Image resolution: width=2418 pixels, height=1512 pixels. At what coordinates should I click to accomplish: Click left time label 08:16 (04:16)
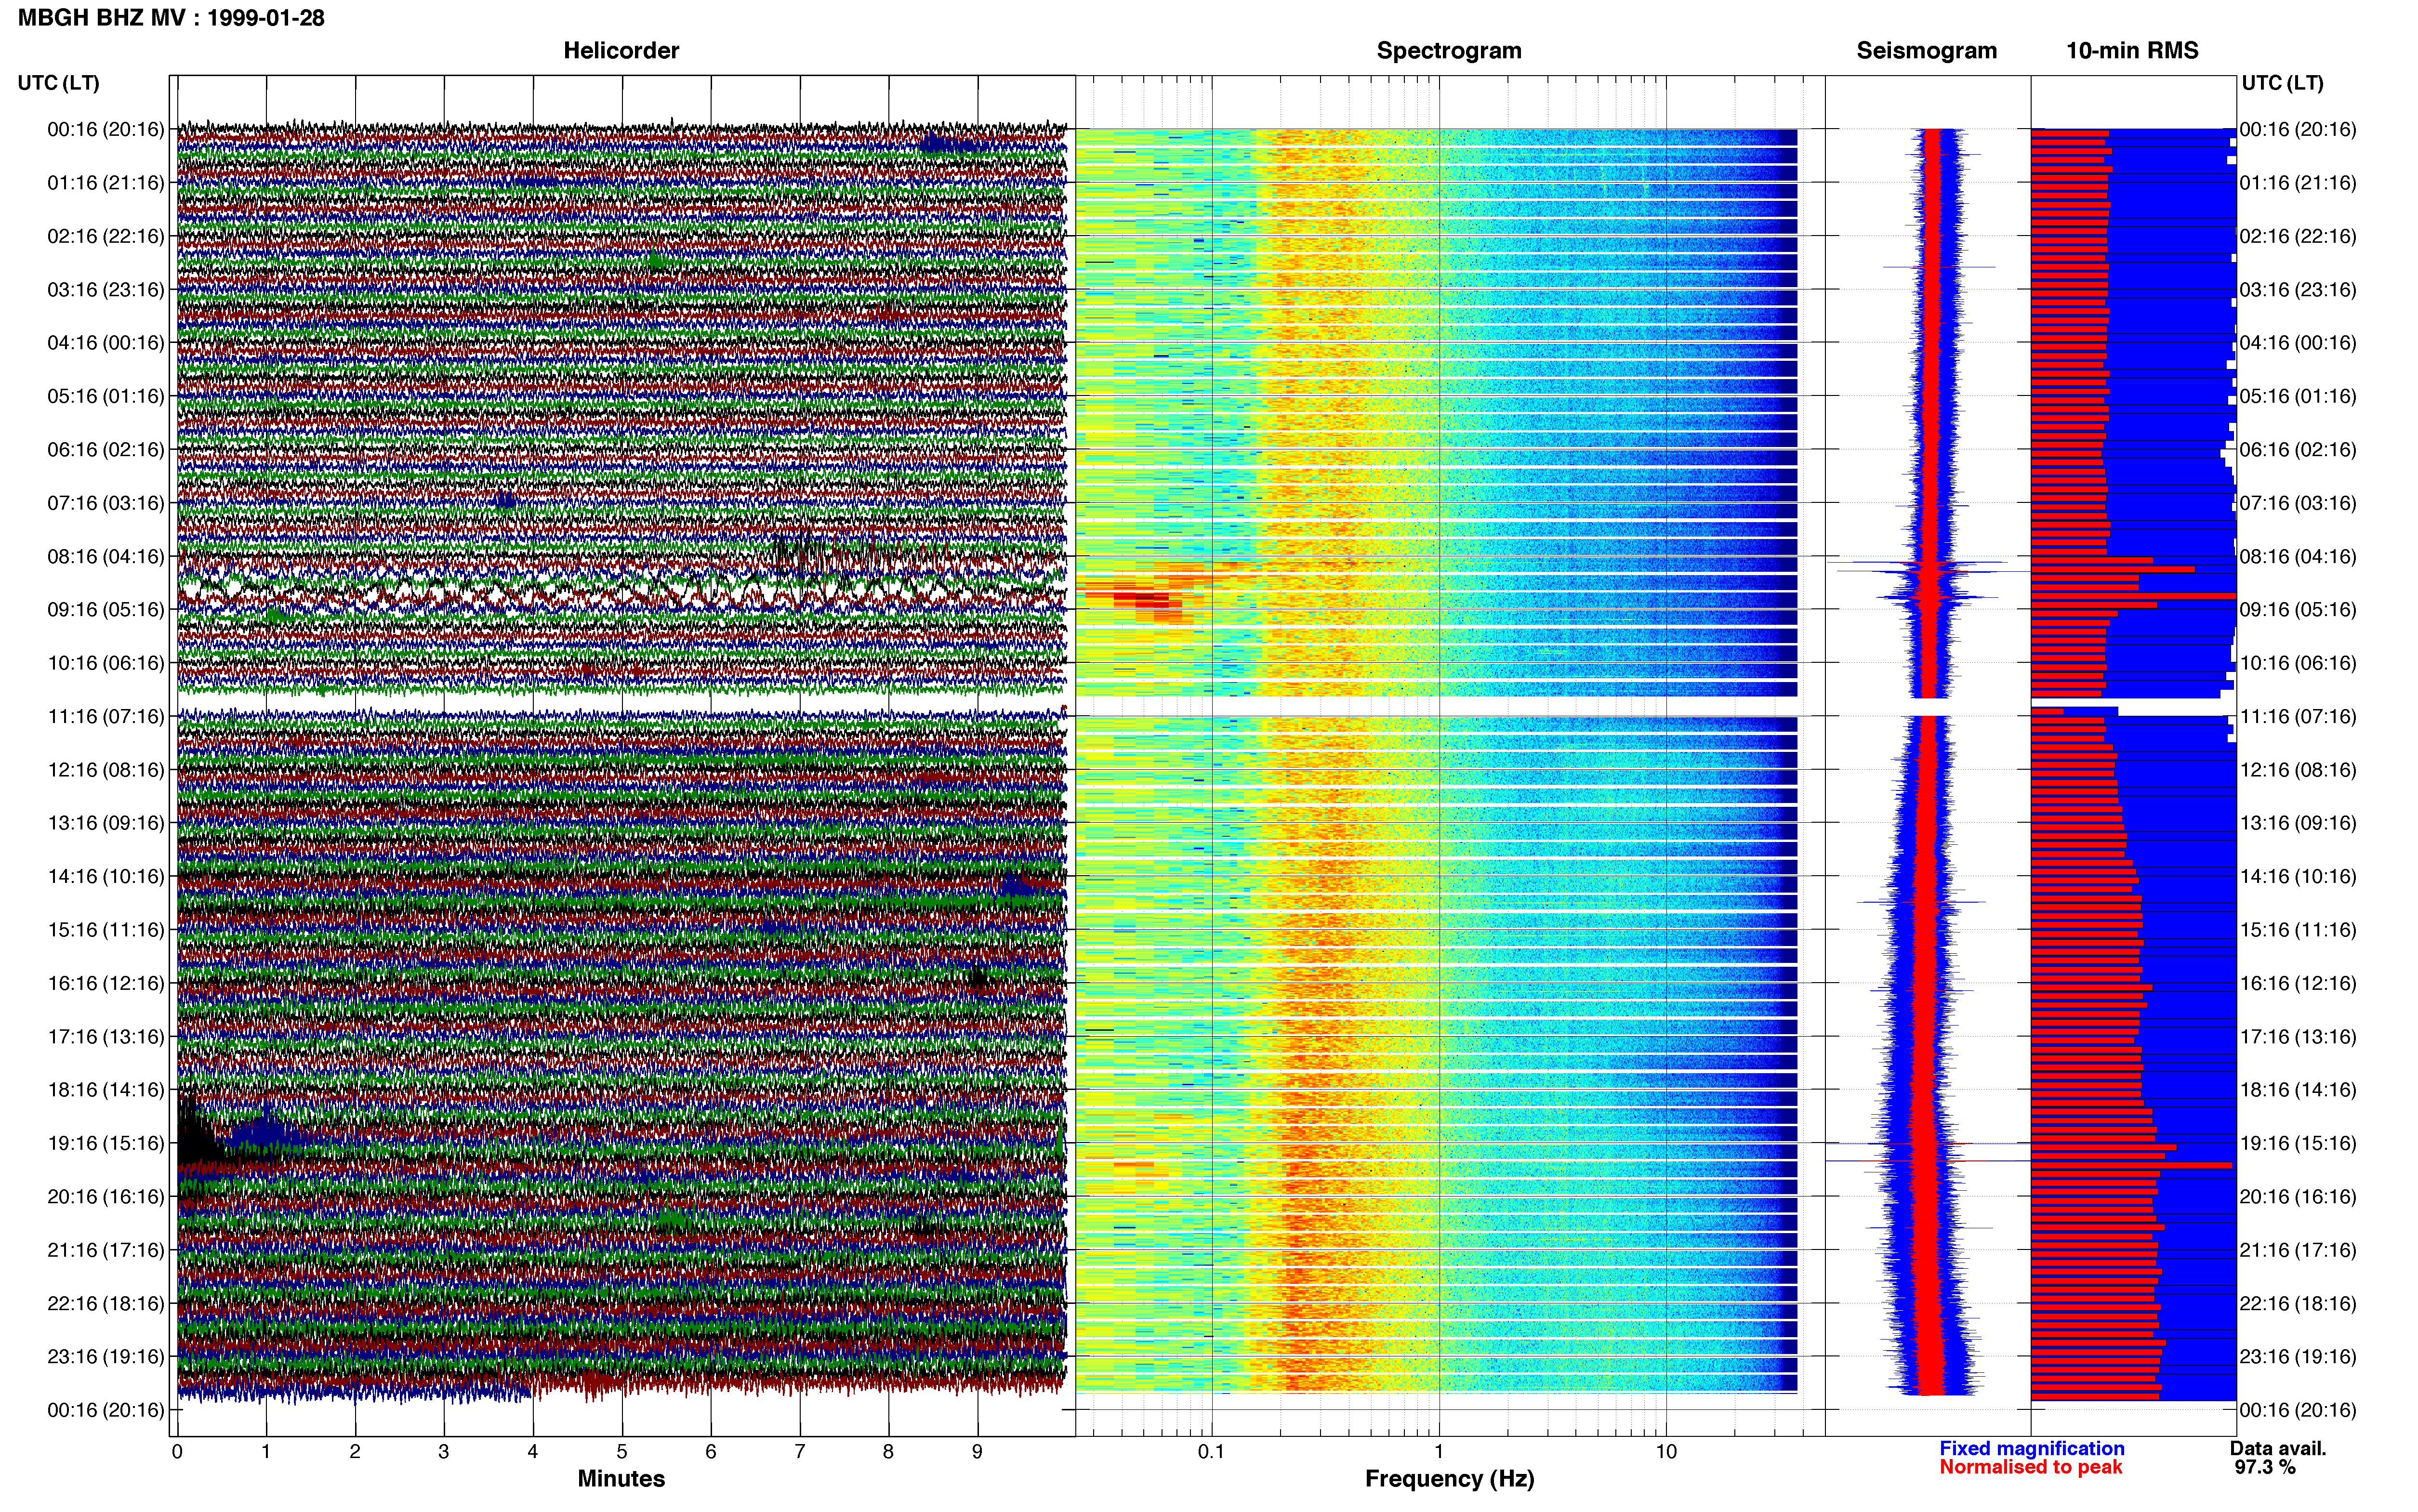[106, 556]
